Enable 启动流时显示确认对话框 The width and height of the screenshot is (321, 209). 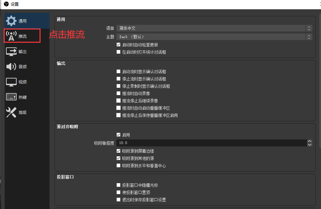click(118, 72)
